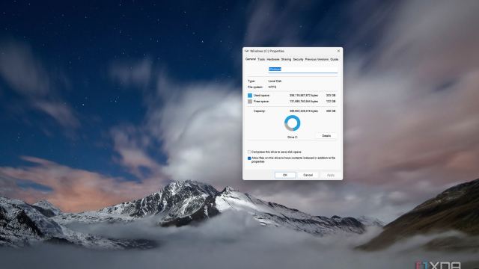479x269 pixels.
Task: Click the 'File system:' label
Action: click(x=255, y=87)
